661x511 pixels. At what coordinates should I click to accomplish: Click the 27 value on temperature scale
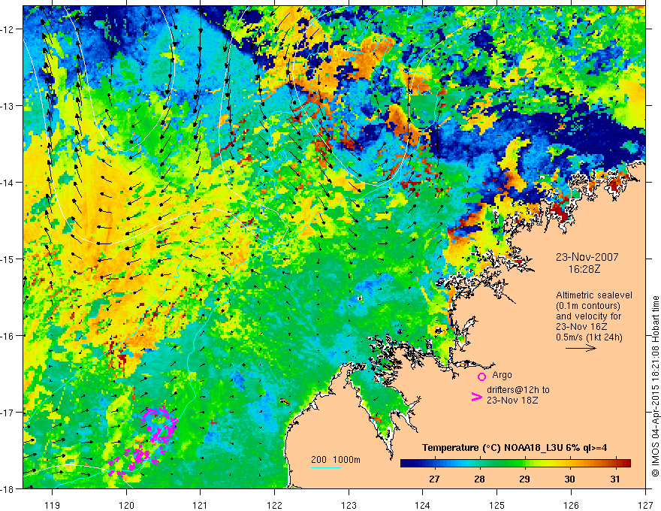tap(434, 479)
